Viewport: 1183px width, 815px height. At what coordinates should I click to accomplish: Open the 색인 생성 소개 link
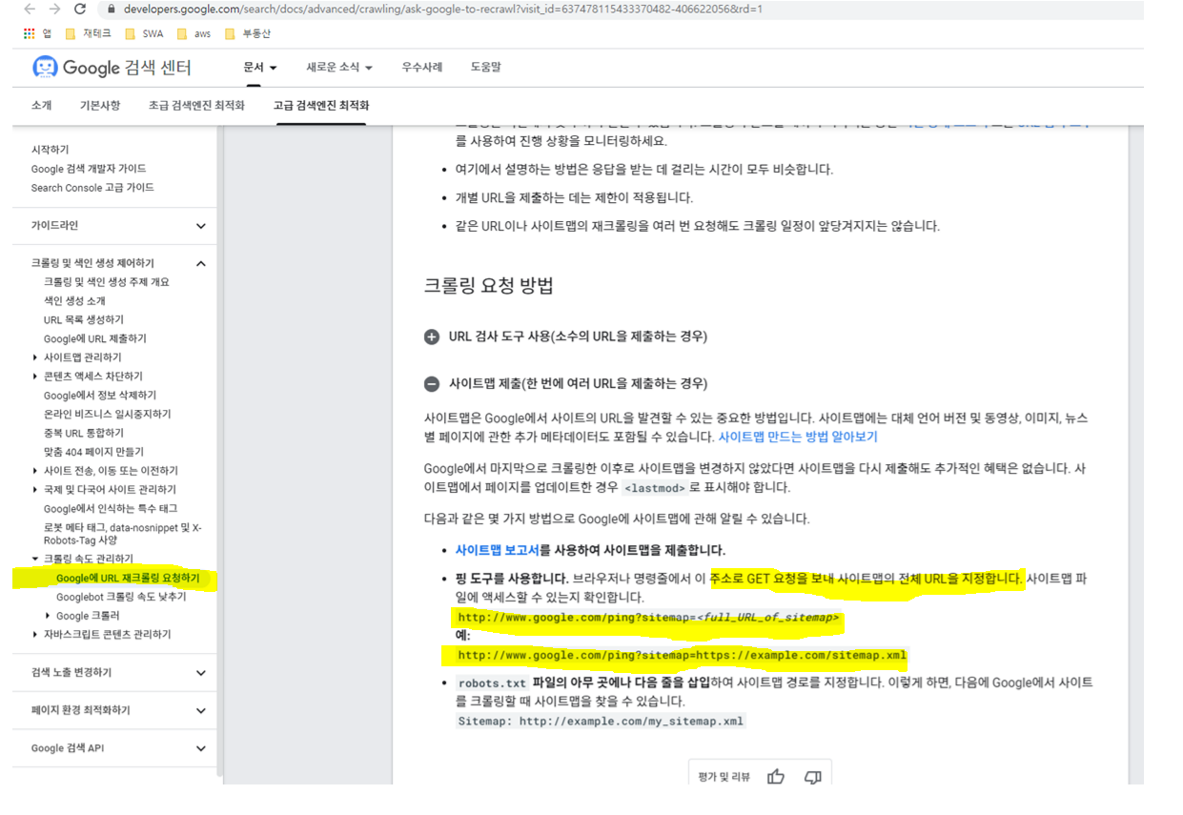point(74,301)
